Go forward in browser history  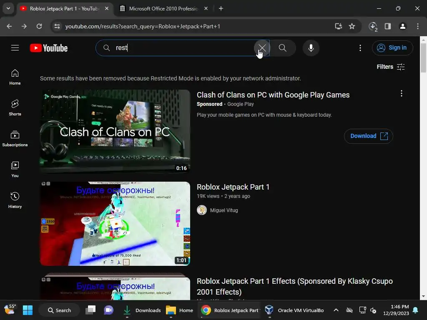coord(24,26)
